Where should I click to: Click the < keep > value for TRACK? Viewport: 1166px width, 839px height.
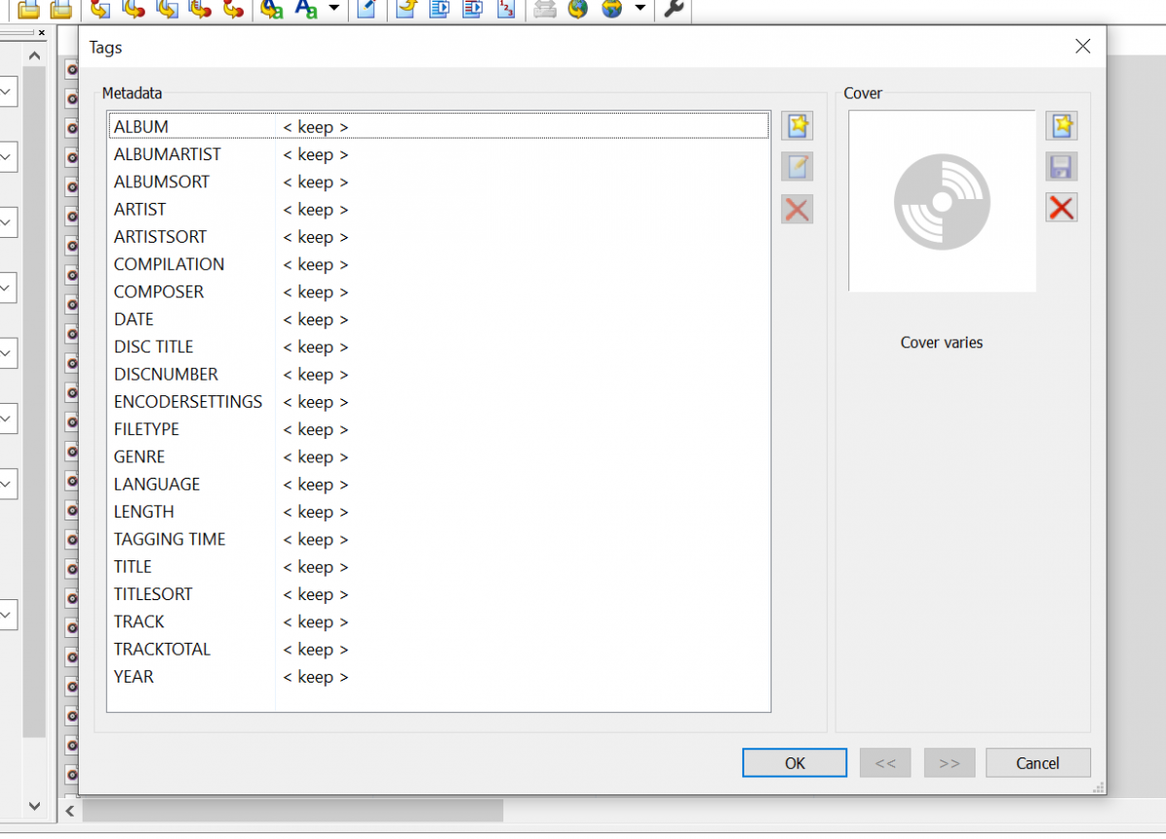(x=316, y=622)
